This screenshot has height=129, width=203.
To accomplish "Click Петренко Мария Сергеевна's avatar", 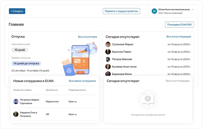I will coord(16,101).
